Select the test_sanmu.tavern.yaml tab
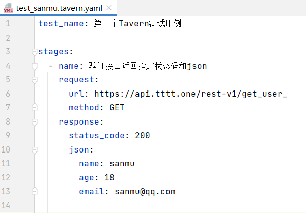The height and width of the screenshot is (213, 306). point(58,8)
